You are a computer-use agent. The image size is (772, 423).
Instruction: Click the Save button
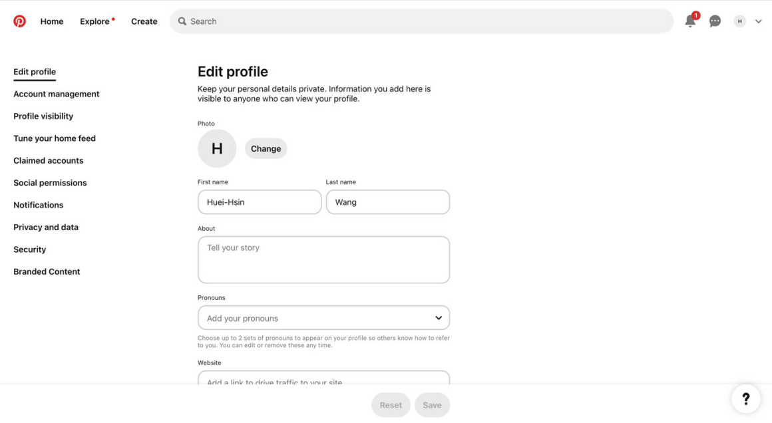point(432,405)
